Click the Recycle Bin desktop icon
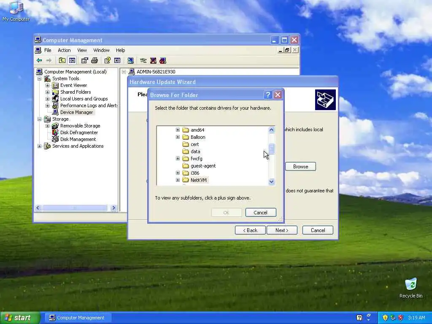This screenshot has height=324, width=432. click(x=411, y=288)
